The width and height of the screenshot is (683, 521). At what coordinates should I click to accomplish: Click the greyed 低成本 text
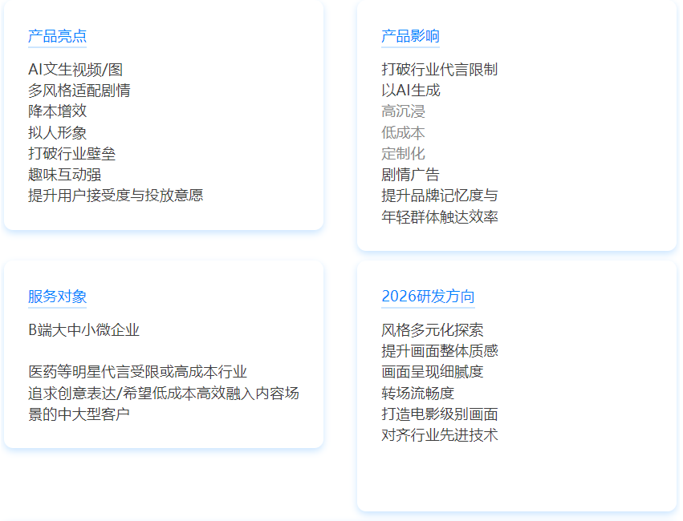[403, 132]
